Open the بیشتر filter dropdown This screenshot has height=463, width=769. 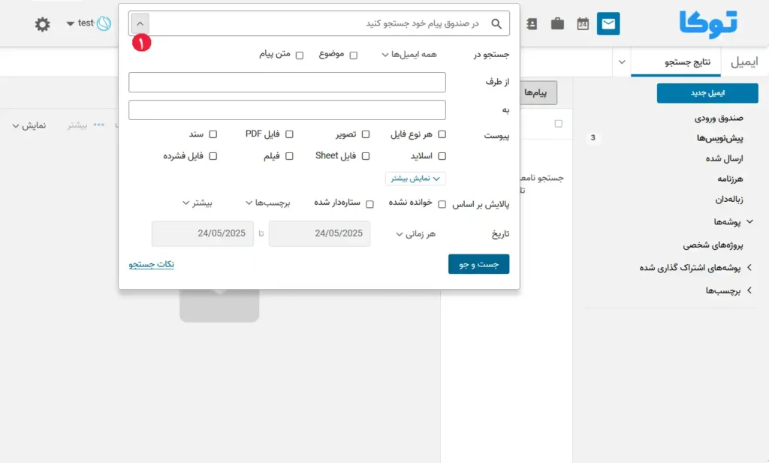click(198, 203)
